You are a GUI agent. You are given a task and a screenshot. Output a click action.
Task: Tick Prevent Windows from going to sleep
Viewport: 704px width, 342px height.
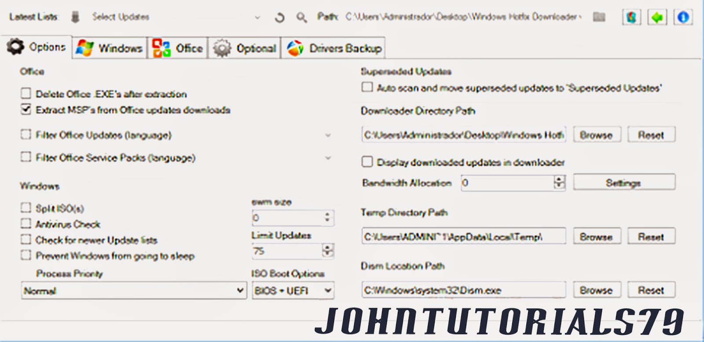click(x=26, y=255)
